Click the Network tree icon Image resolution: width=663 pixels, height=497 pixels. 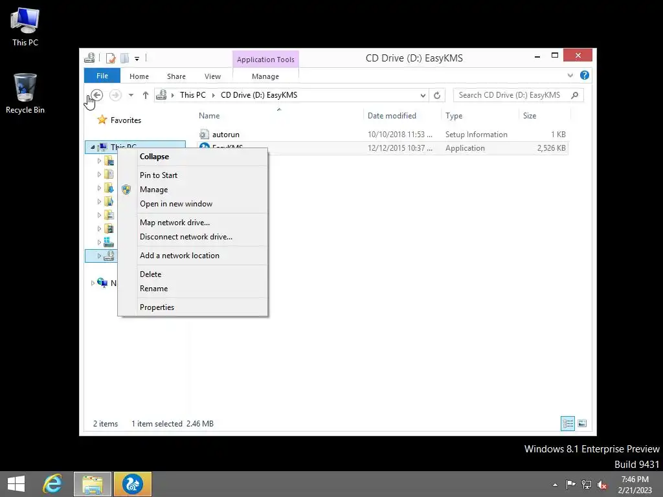pyautogui.click(x=102, y=283)
